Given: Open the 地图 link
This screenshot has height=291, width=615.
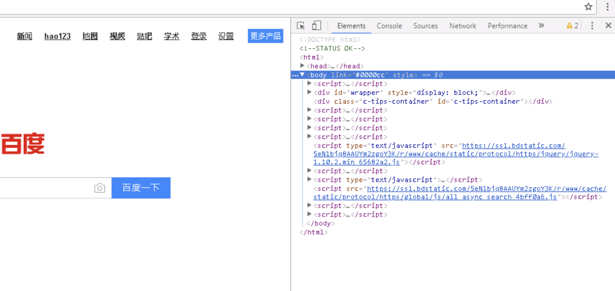Looking at the screenshot, I should [x=90, y=36].
